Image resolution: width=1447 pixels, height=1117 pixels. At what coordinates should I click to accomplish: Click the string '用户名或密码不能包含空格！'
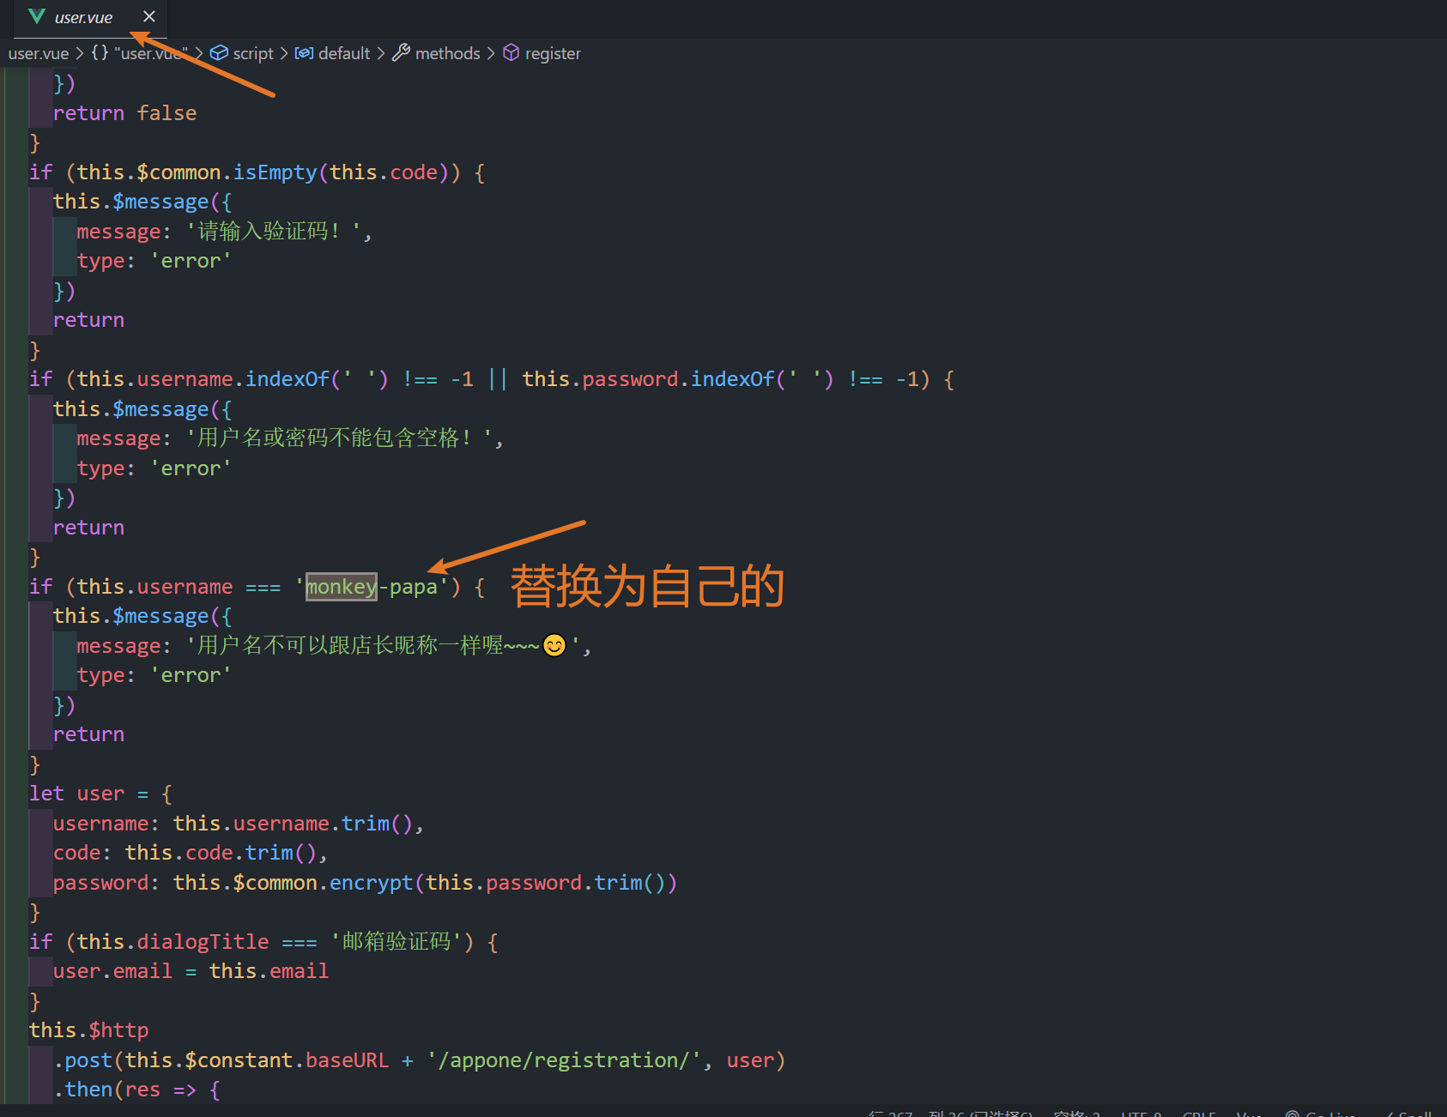coord(338,438)
